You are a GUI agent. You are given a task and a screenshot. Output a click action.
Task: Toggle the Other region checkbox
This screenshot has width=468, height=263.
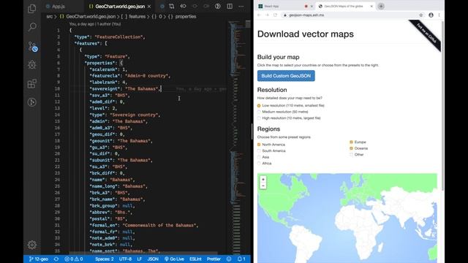(x=351, y=154)
